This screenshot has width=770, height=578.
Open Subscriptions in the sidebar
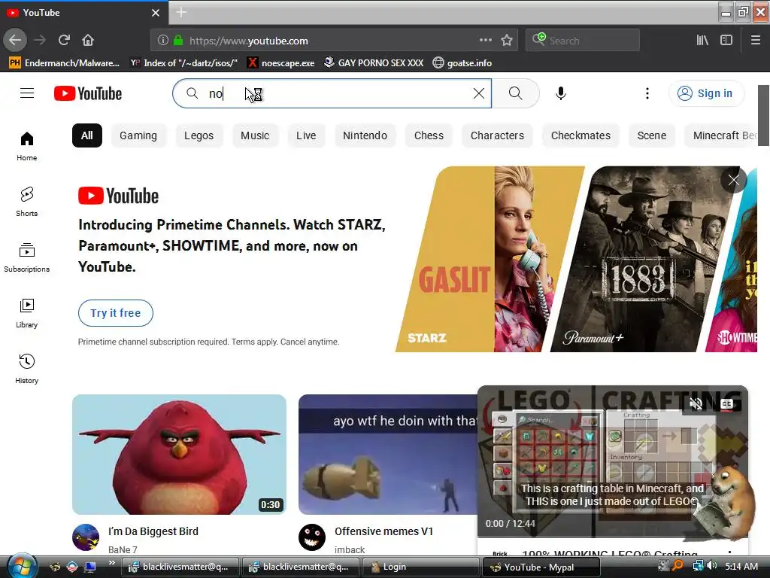click(27, 257)
